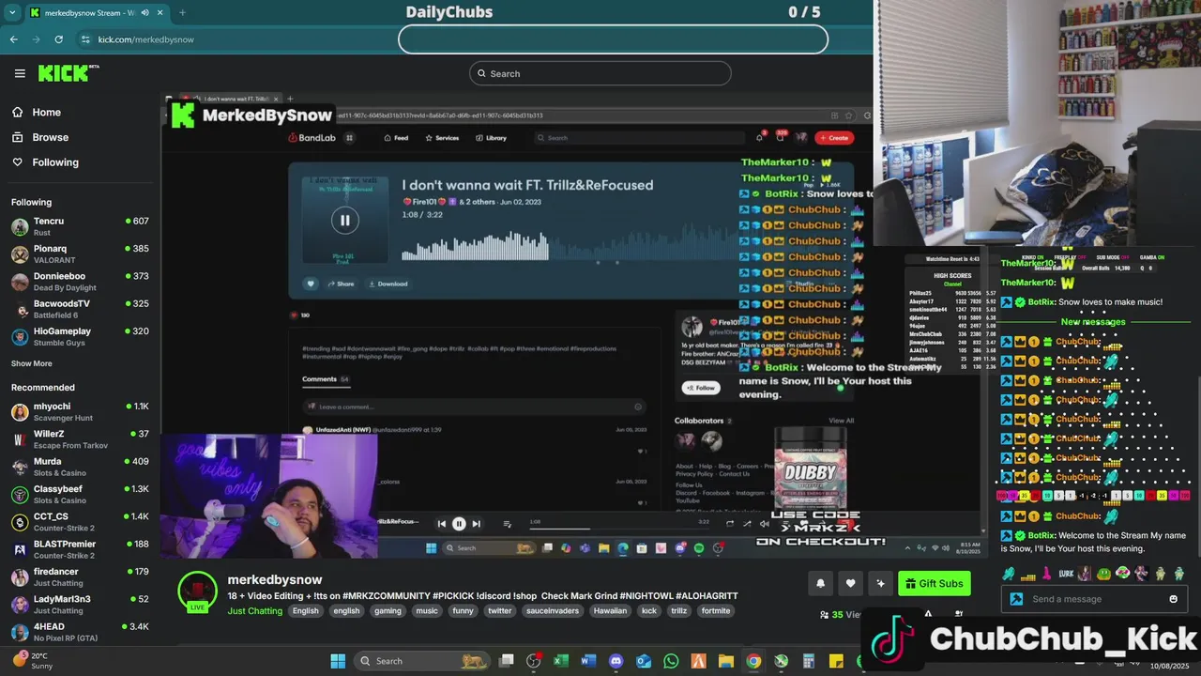1201x676 pixels.
Task: Open Donnieeboo's channel playing Dead By Daylight
Action: 80,282
